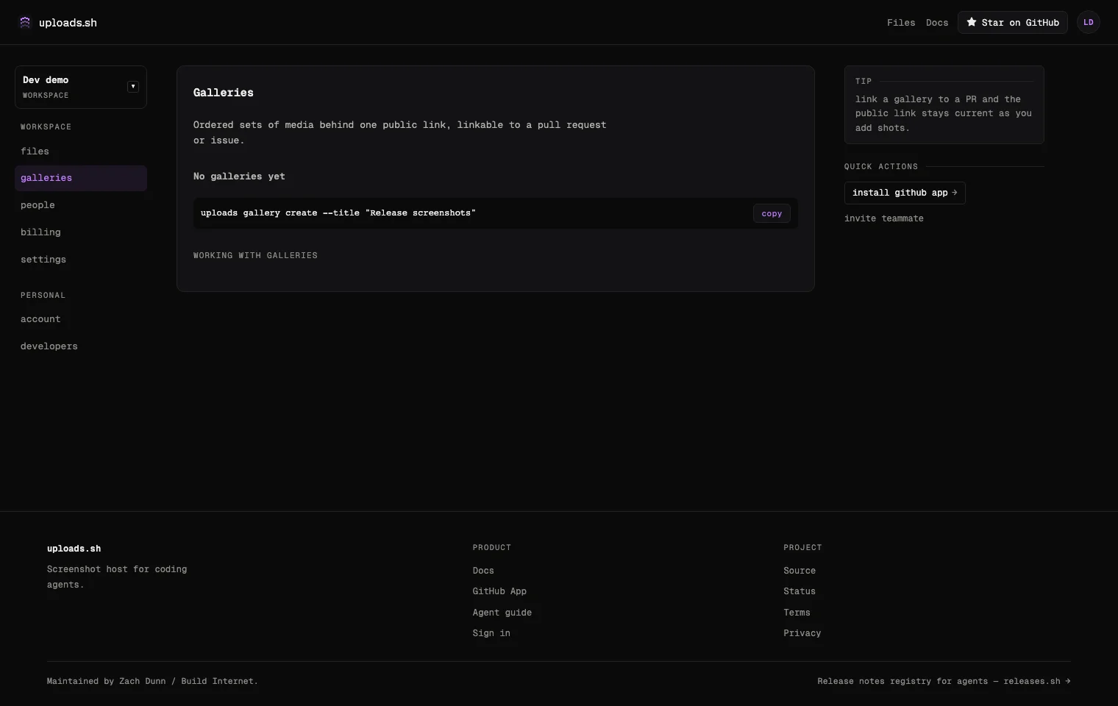Open account under Personal
Screen dimensions: 1118x706
[x=81, y=319]
